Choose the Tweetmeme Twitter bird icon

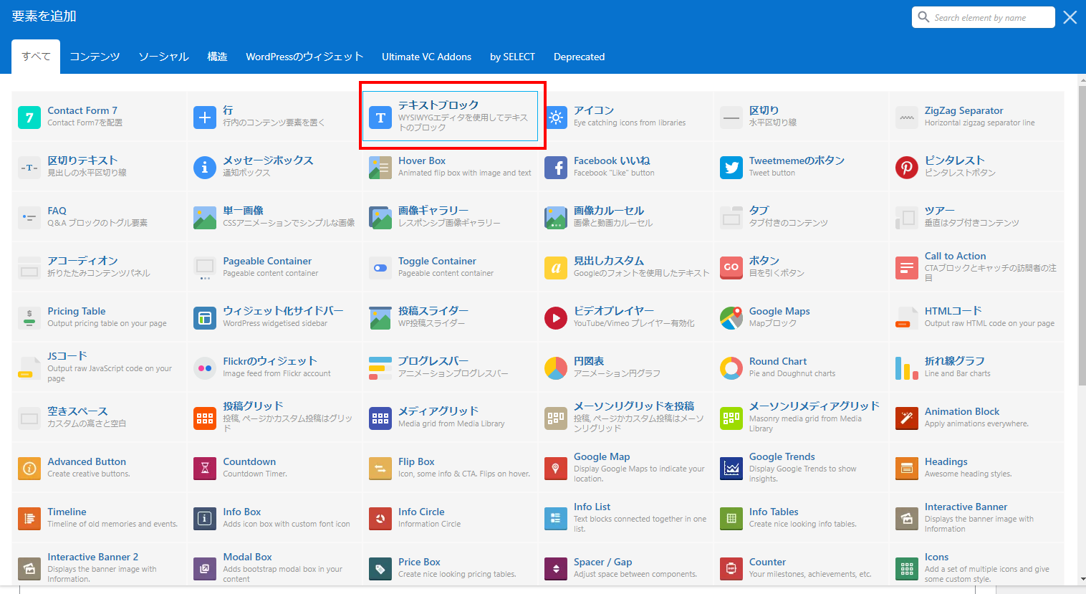(731, 168)
